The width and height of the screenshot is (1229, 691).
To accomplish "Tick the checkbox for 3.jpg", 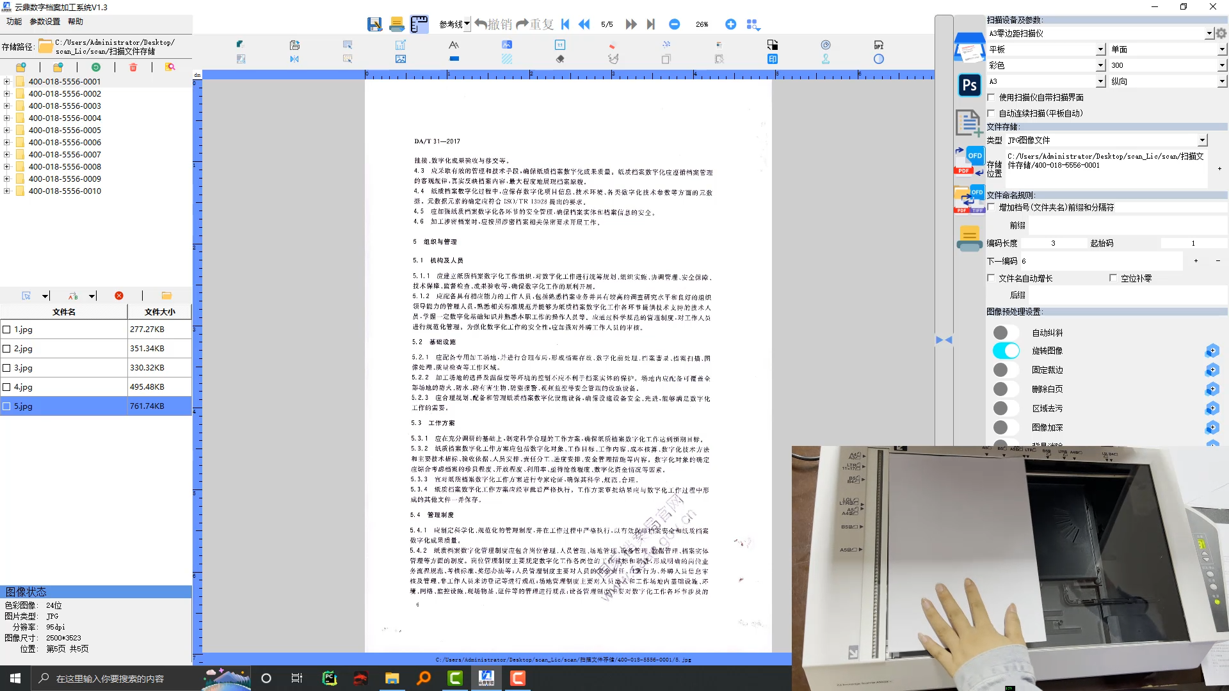I will click(7, 368).
